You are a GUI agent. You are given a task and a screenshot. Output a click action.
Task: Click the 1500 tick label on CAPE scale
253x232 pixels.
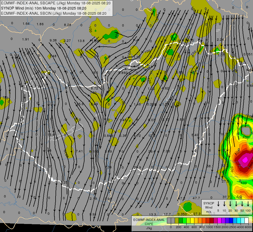pos(217,227)
